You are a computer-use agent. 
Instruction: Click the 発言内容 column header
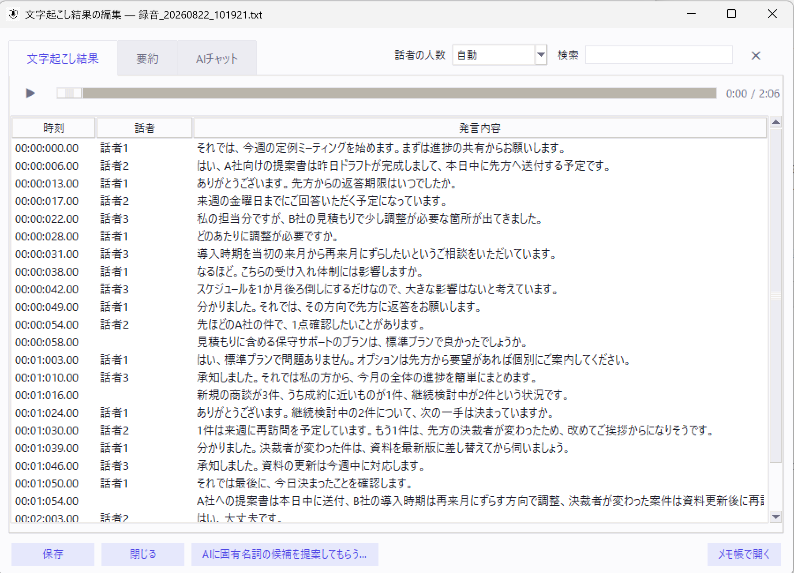[x=480, y=128]
